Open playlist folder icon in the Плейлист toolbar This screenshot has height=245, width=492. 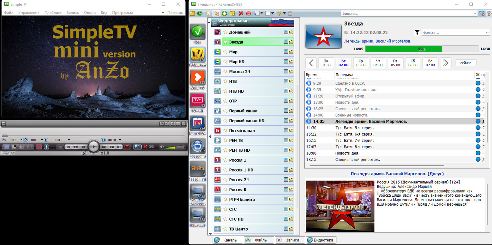coord(192,13)
